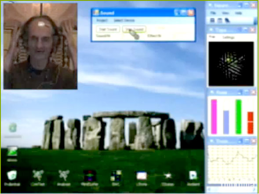
Task: Expand the toolbar overflow arrow at the side panel edge
Action: pos(255,21)
